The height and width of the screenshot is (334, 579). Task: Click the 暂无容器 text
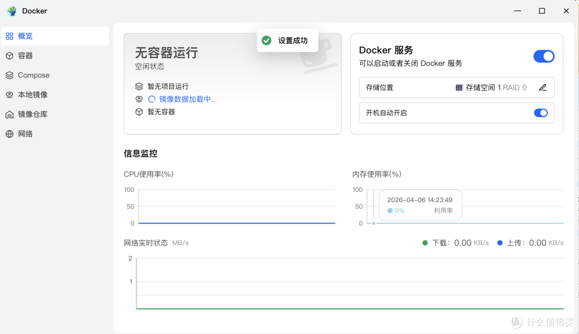[x=161, y=112]
